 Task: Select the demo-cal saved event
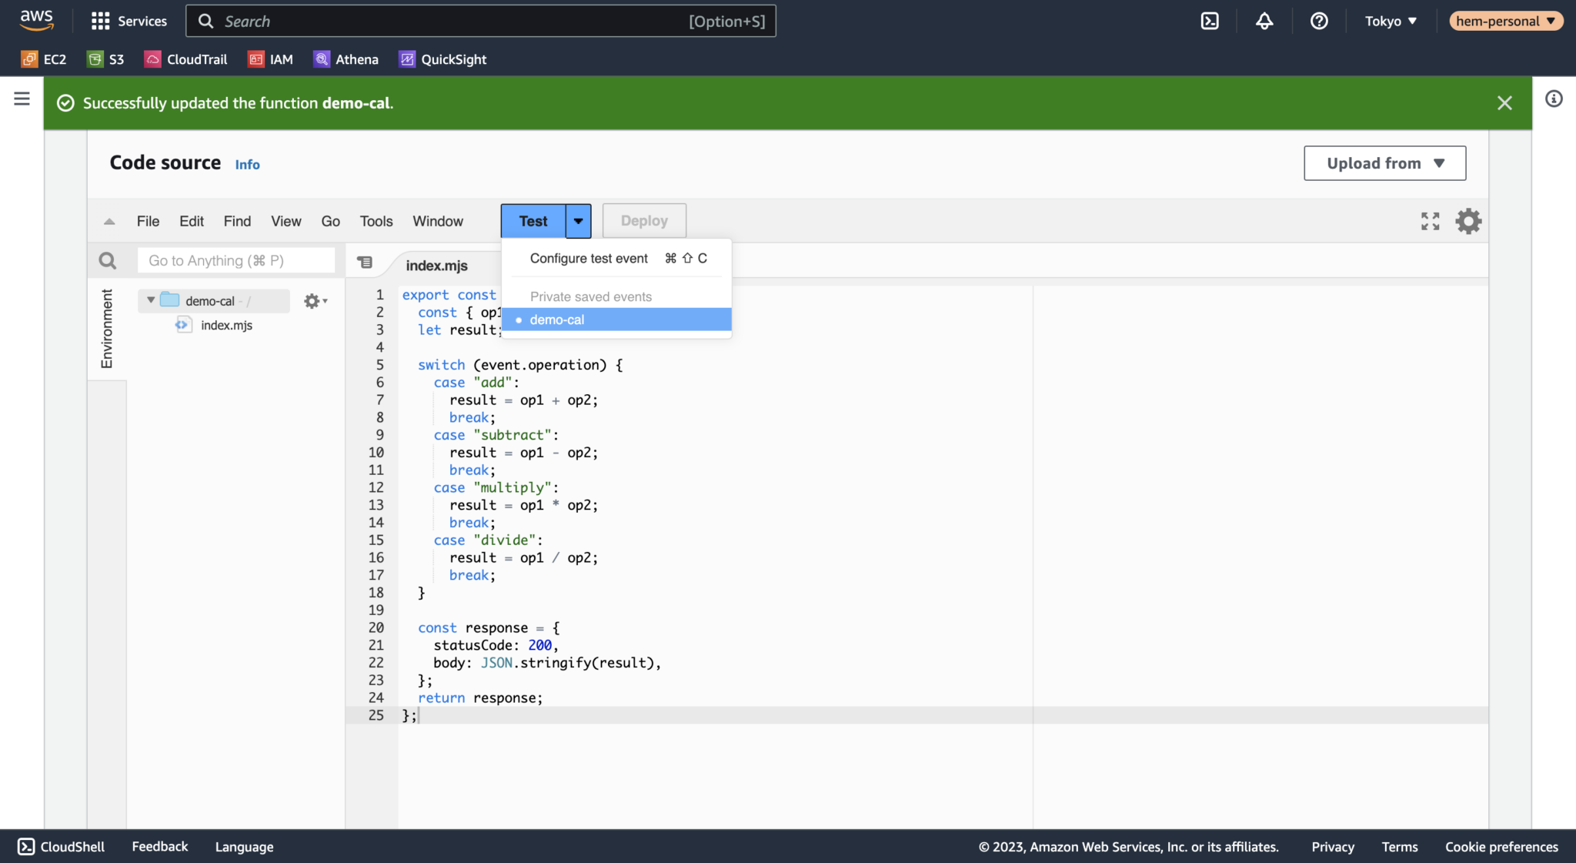click(x=616, y=319)
